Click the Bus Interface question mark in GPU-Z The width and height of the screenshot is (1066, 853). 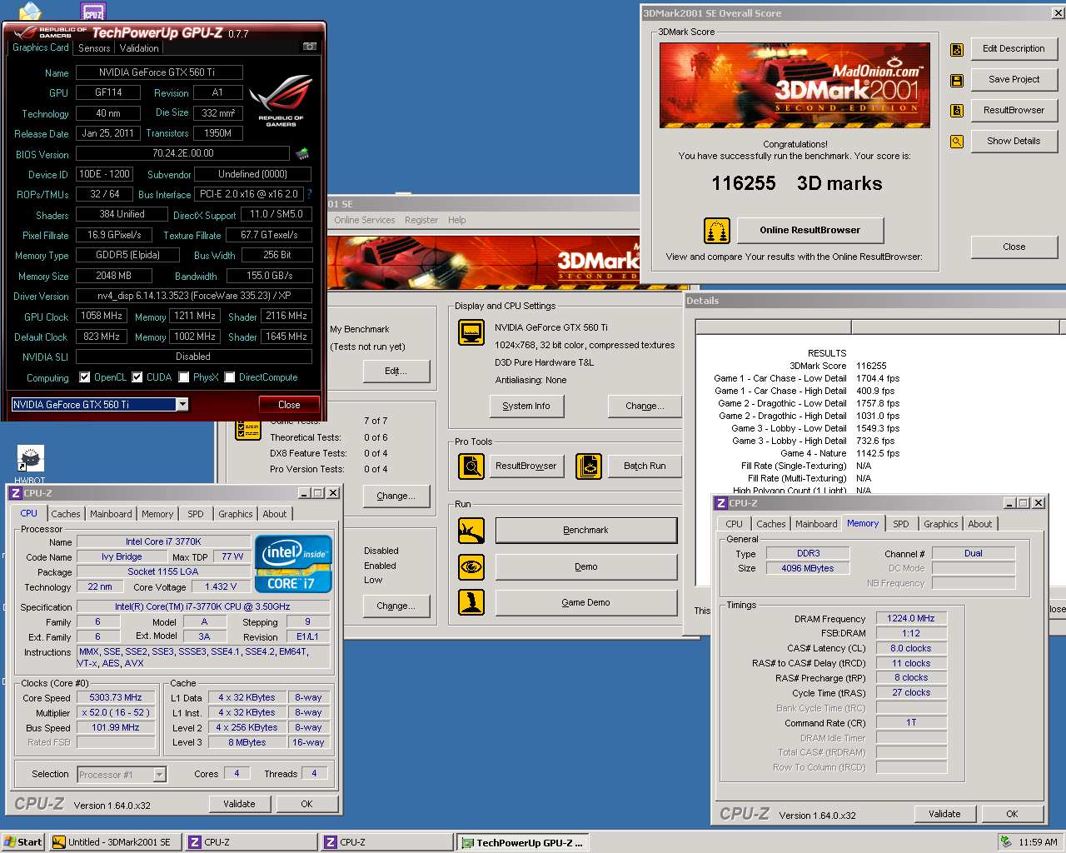309,194
